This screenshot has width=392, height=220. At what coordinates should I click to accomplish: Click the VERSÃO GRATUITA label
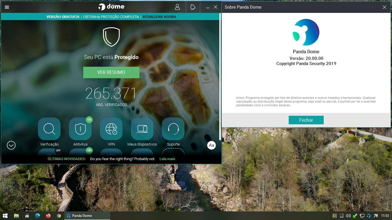[x=63, y=17]
